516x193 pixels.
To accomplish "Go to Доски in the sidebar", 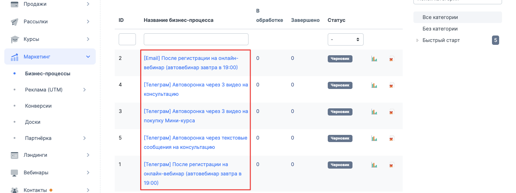I will pos(33,122).
